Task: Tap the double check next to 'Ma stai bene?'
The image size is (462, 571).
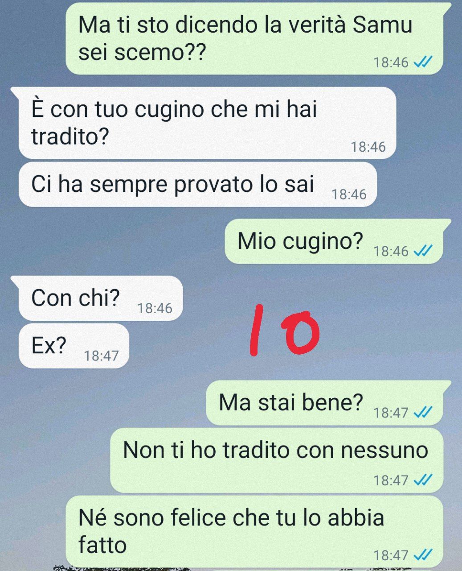Action: [x=423, y=413]
